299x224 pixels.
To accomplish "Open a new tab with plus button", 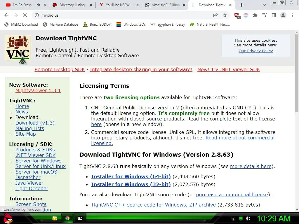I will (241, 5).
